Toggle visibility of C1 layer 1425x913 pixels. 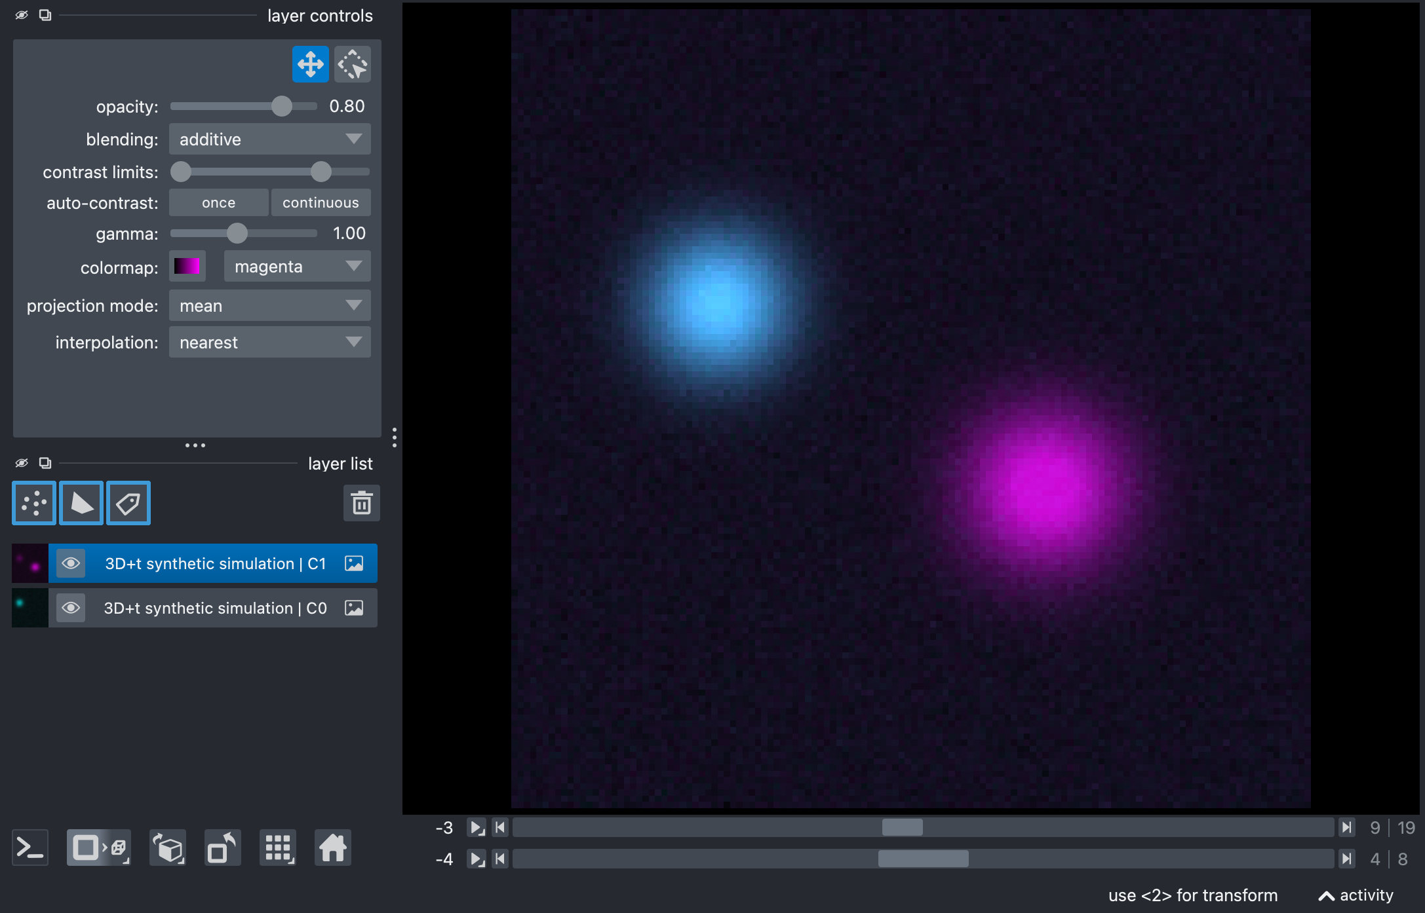(x=71, y=563)
